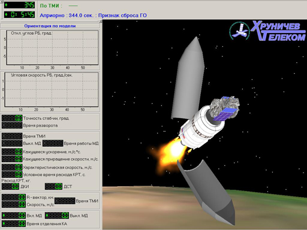The height and width of the screenshot is (230, 307).
Task: Click the green diamond in Вкл. МД display
Action: pos(4,216)
